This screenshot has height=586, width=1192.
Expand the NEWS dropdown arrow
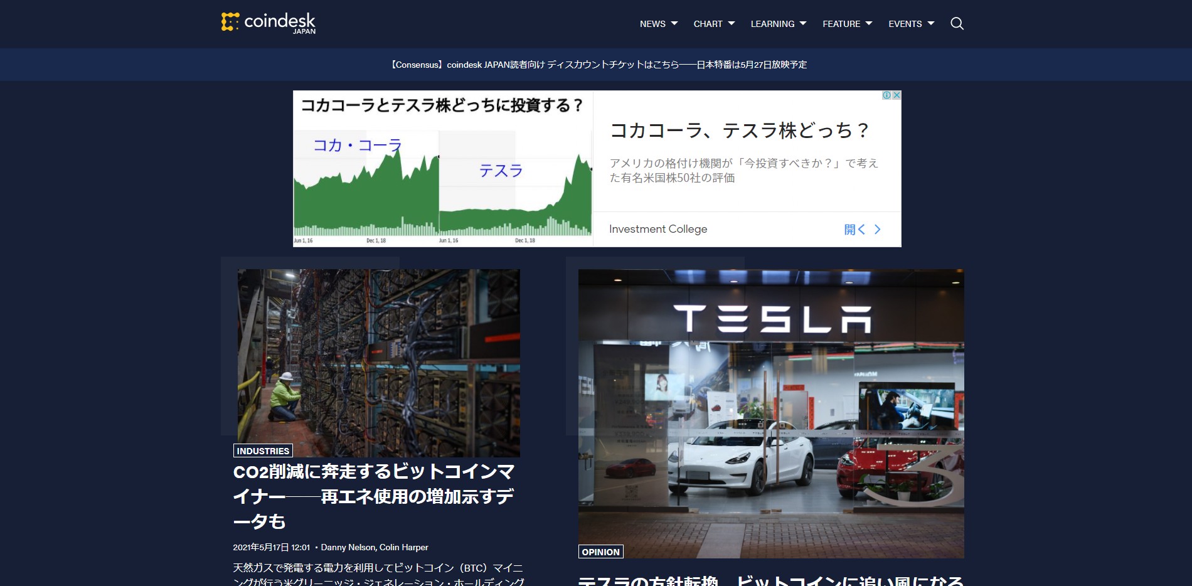(674, 24)
